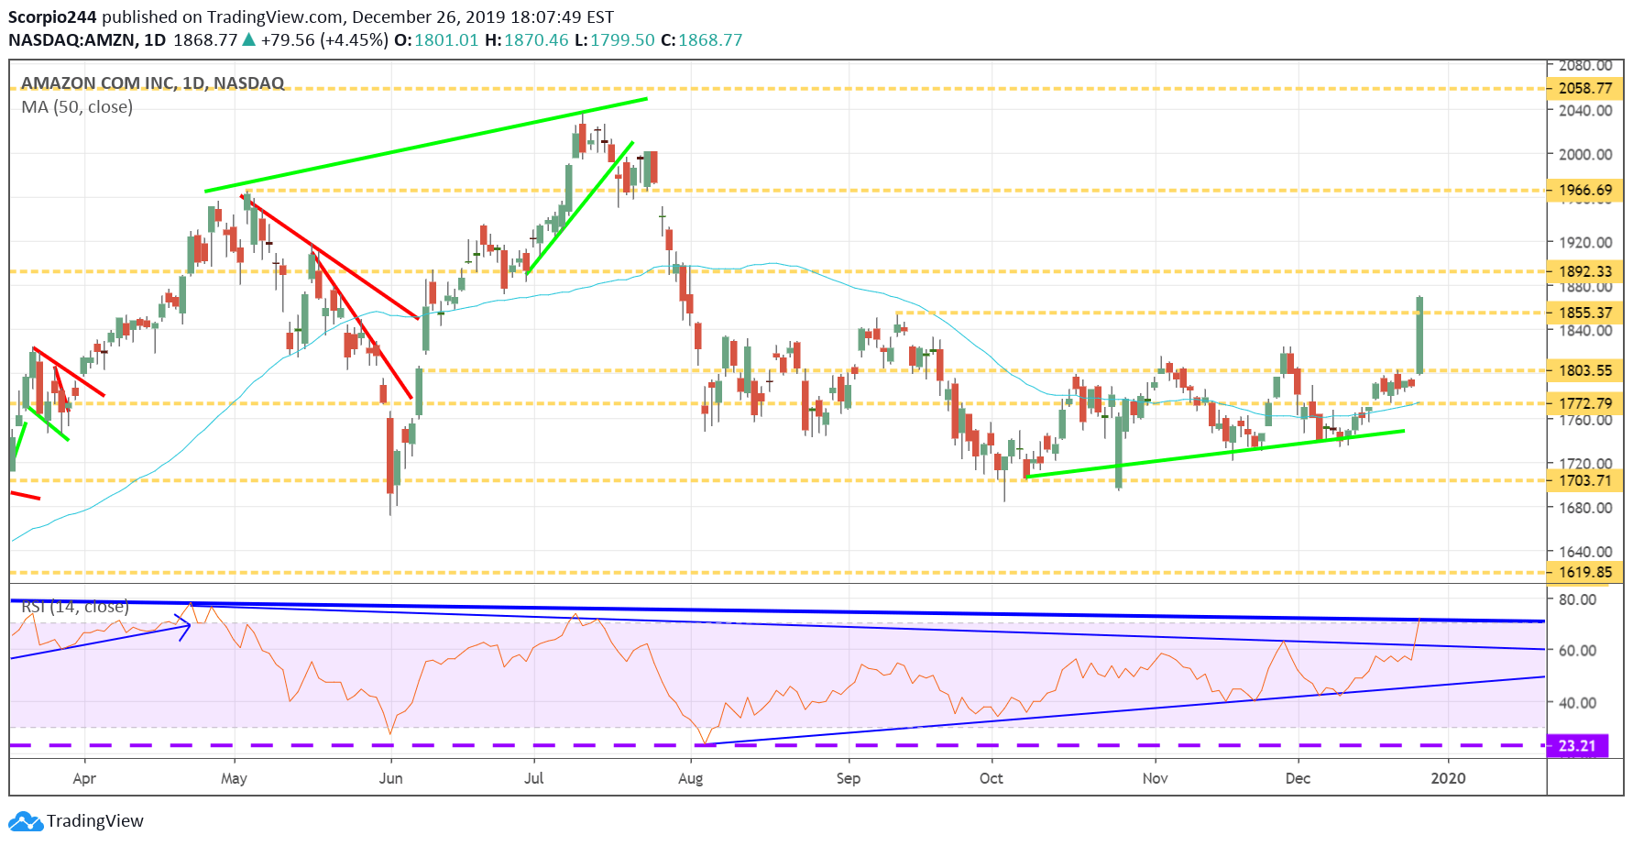Screen dimensions: 1633x846
Task: Click the 1920.00 price axis tick
Action: coord(1586,243)
